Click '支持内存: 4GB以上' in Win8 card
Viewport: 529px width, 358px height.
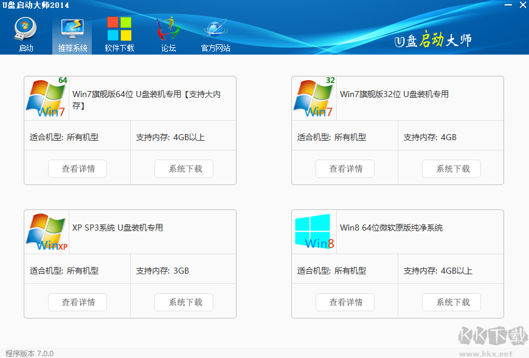pyautogui.click(x=438, y=271)
